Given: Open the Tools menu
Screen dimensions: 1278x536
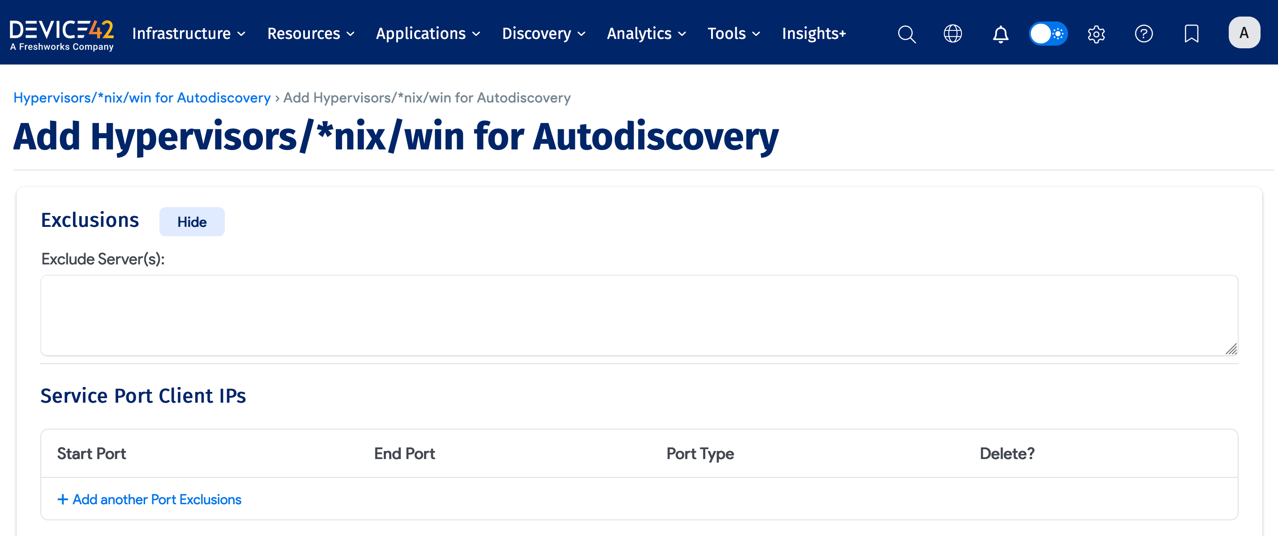Looking at the screenshot, I should click(x=733, y=34).
